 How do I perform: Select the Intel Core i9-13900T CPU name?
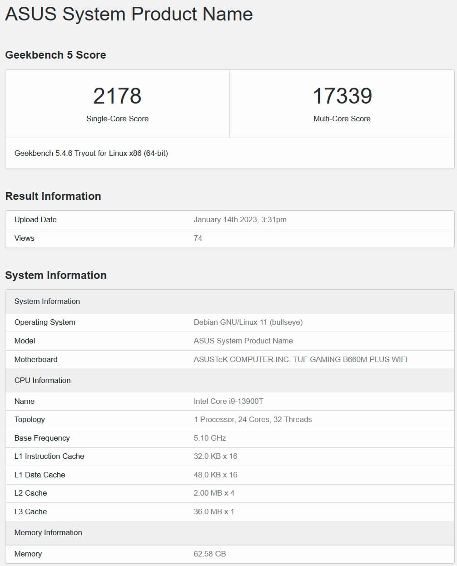(x=228, y=401)
